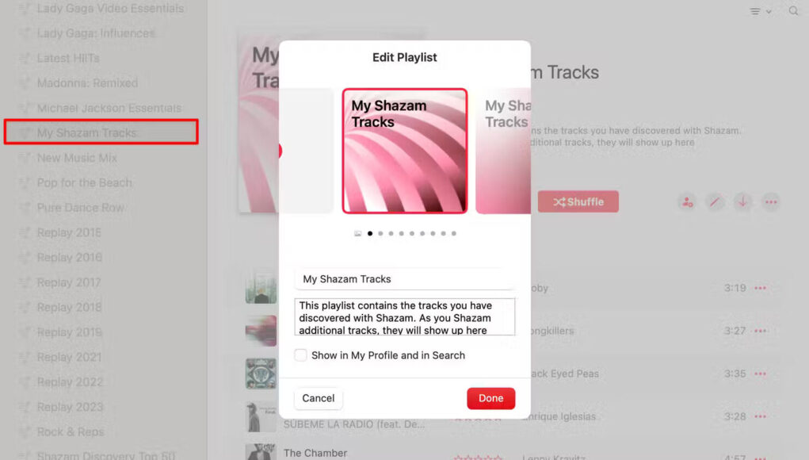
Task: Enable Show in My Profile and in Search
Action: pyautogui.click(x=300, y=355)
